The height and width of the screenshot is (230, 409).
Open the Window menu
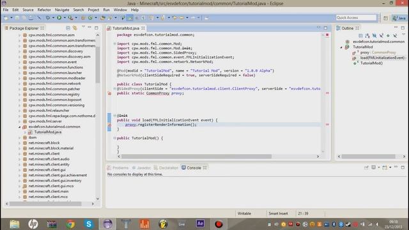pos(120,10)
